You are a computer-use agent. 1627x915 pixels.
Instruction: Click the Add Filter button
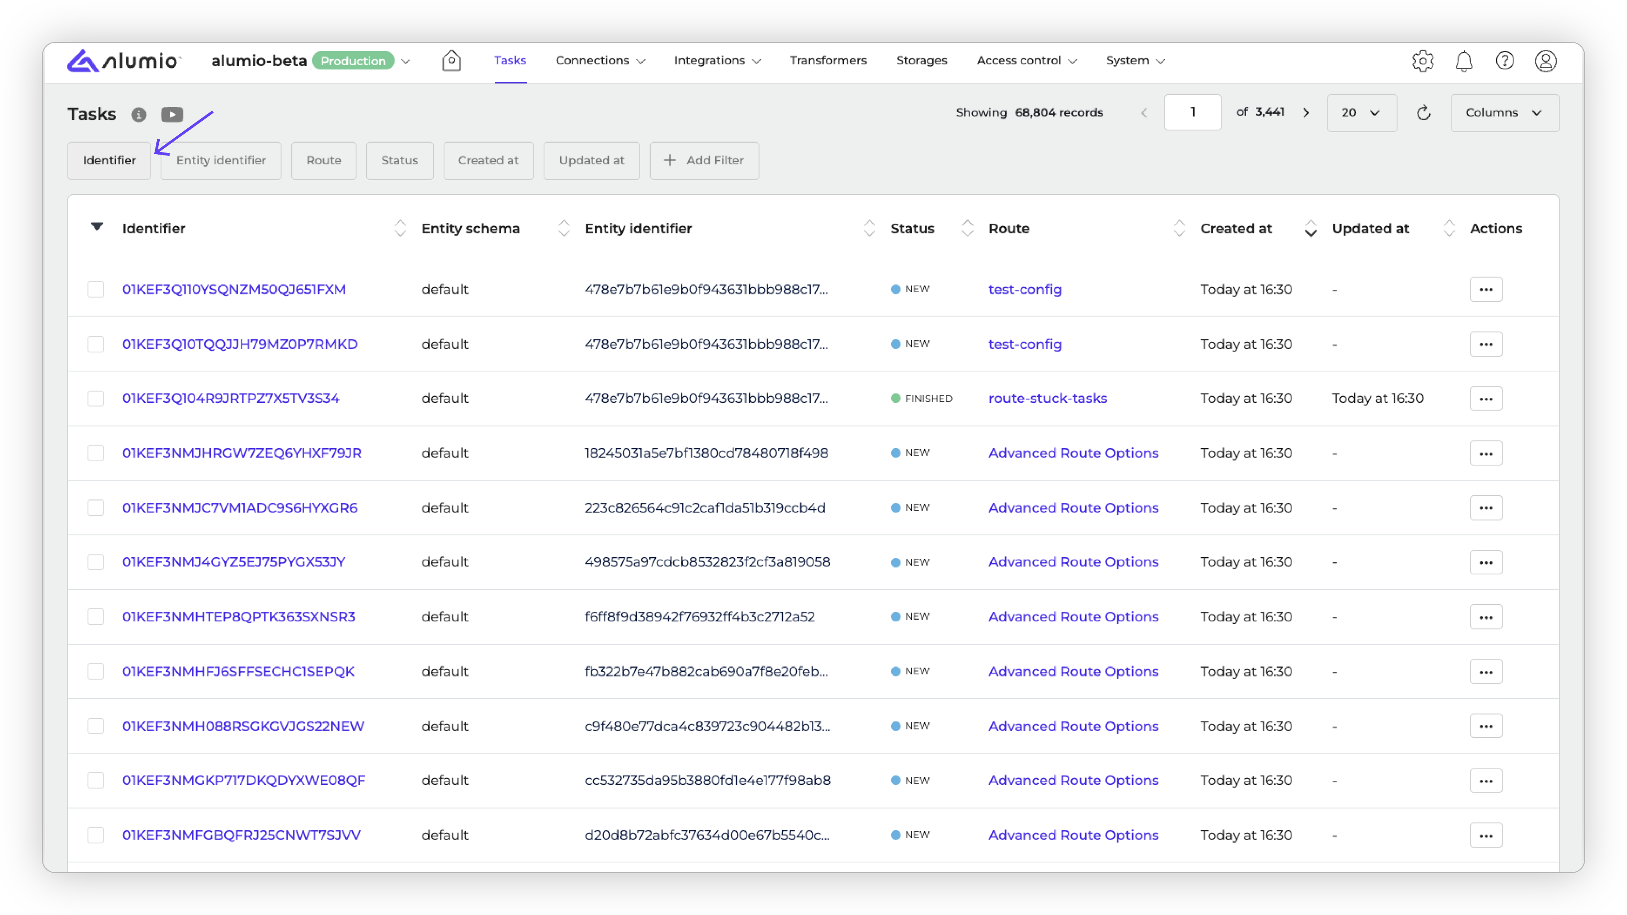(704, 161)
